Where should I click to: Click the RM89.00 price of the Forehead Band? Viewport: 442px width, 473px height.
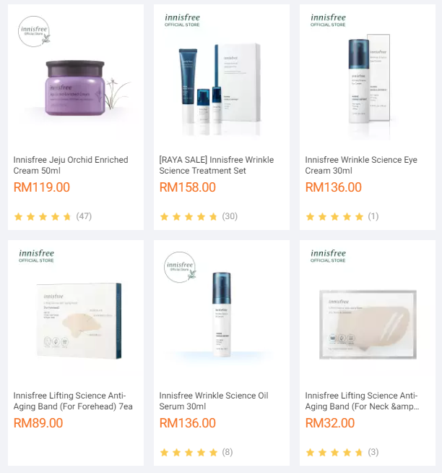click(38, 423)
